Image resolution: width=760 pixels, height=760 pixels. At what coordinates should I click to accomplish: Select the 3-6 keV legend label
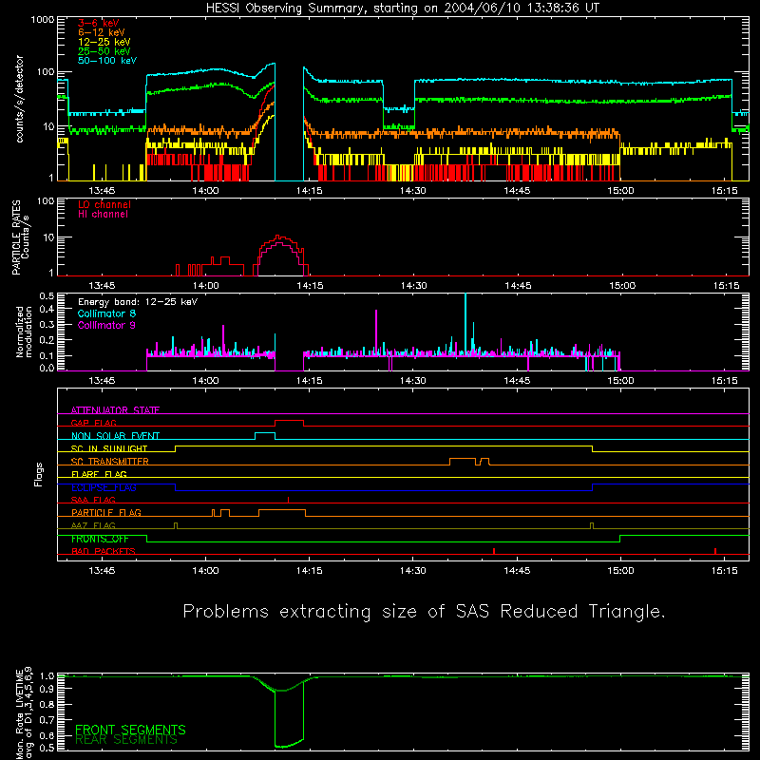point(99,23)
